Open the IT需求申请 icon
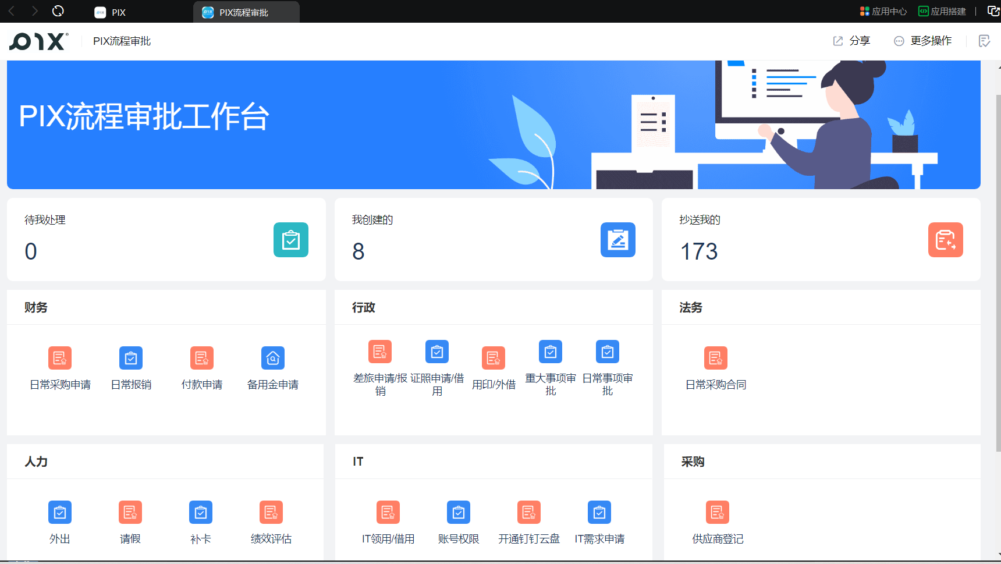The image size is (1001, 564). pos(599,512)
